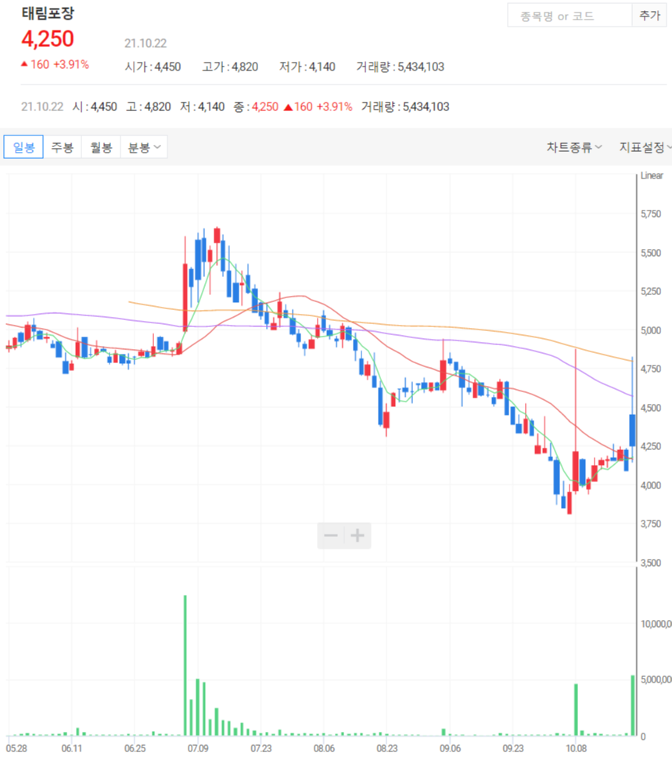Click the 추가 add button
The height and width of the screenshot is (760, 672).
click(x=649, y=16)
